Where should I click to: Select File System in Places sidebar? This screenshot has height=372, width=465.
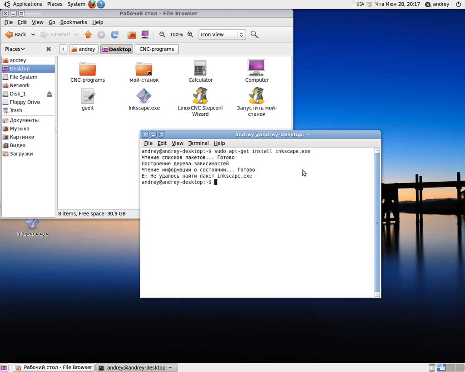point(28,77)
